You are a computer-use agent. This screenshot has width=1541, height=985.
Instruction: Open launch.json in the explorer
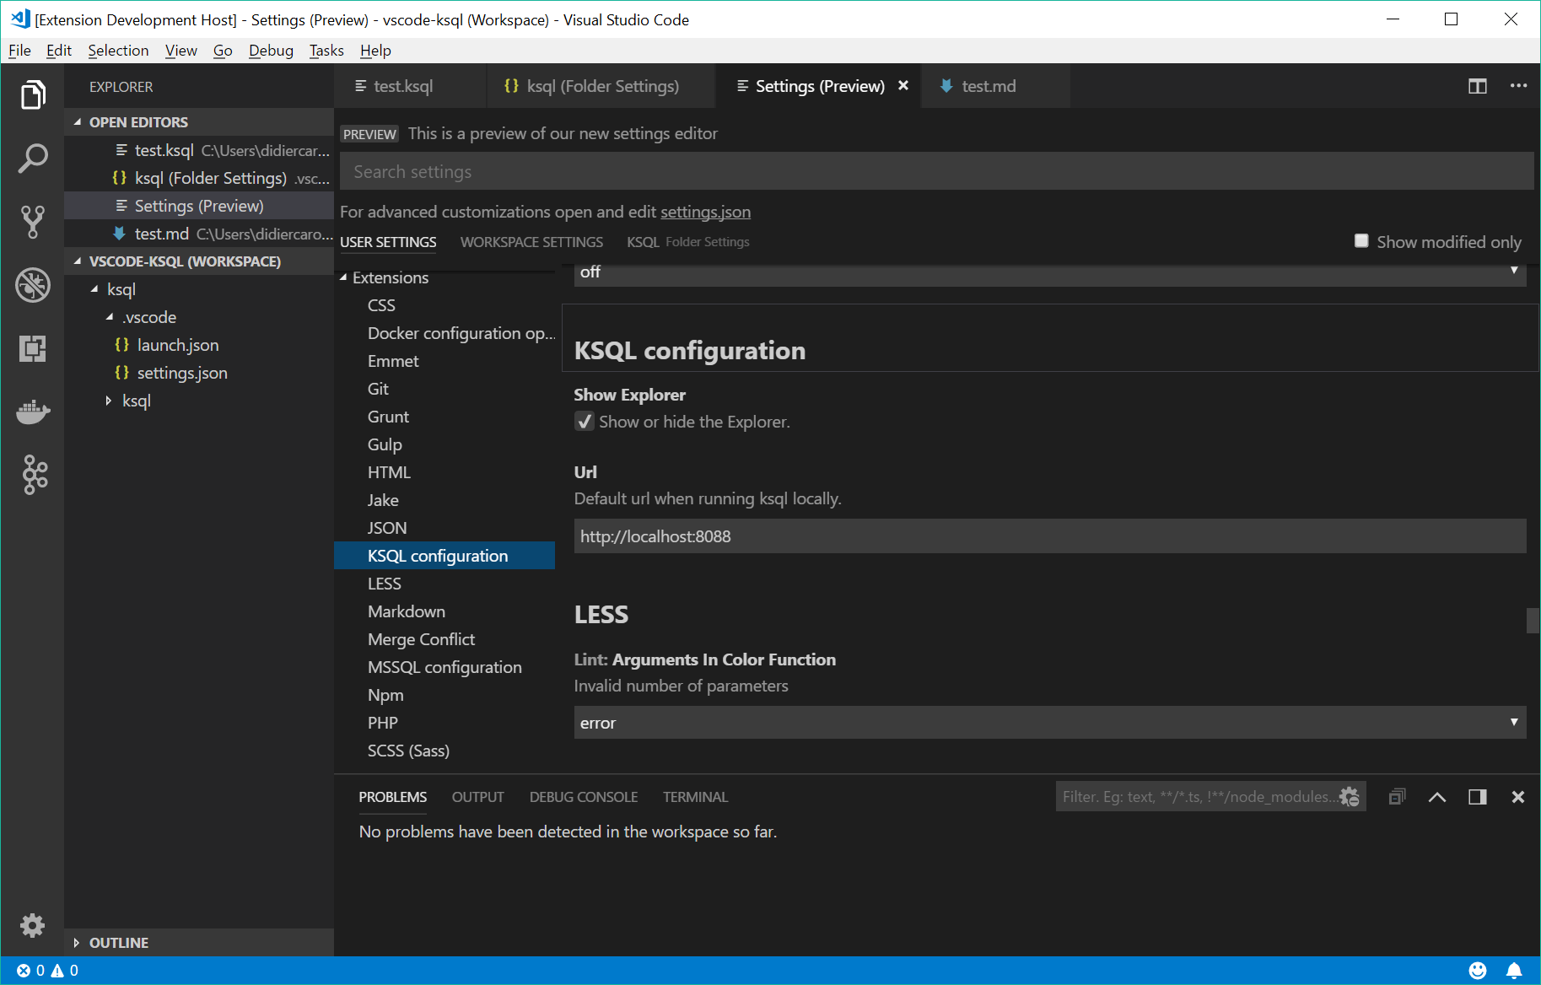pyautogui.click(x=178, y=345)
